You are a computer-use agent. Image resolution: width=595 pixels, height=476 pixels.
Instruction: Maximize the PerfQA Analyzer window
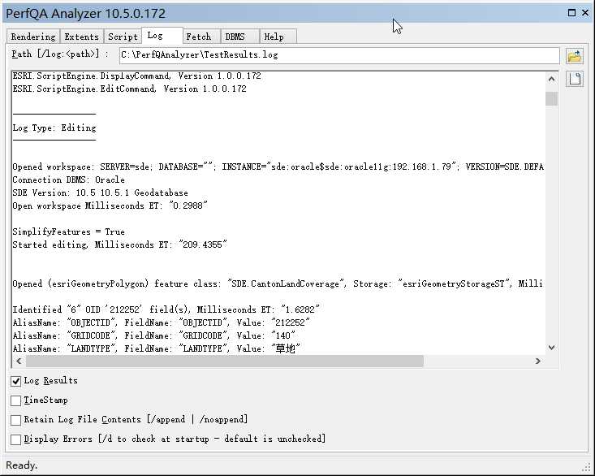tap(571, 13)
